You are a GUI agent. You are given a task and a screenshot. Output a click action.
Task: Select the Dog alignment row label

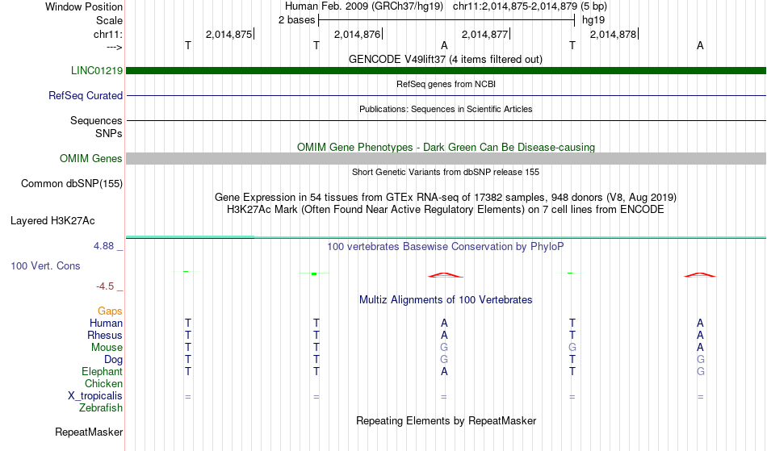(113, 360)
